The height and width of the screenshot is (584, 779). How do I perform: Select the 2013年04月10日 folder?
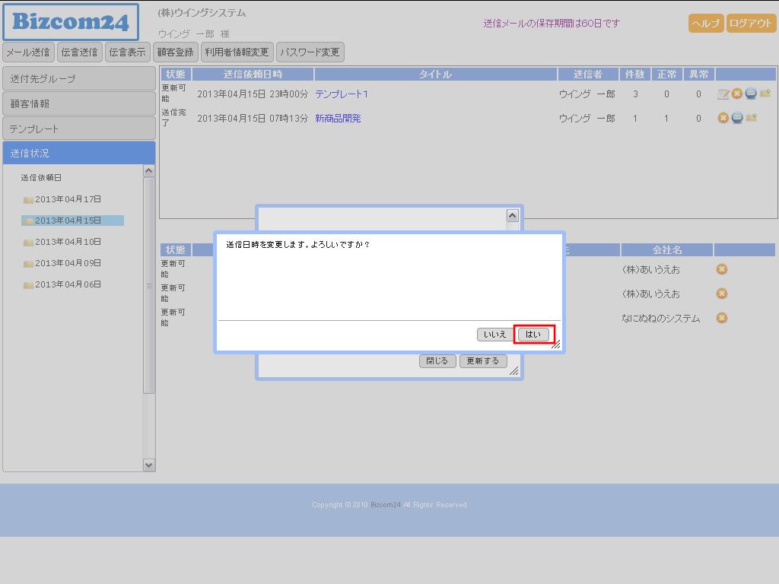click(68, 242)
